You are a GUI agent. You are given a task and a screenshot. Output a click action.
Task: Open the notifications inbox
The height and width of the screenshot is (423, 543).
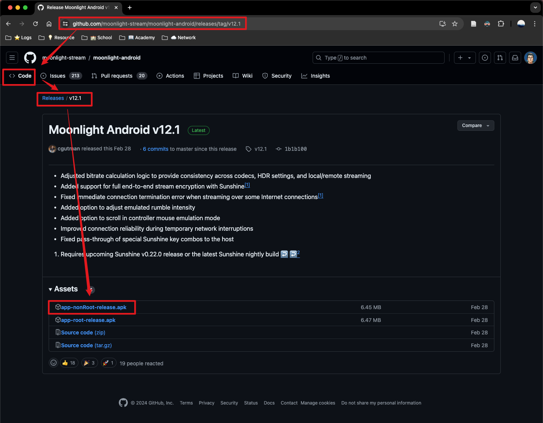[x=515, y=58]
